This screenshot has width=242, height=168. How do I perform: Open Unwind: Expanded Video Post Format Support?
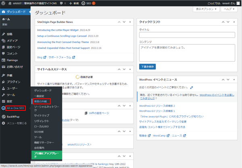(x=63, y=48)
